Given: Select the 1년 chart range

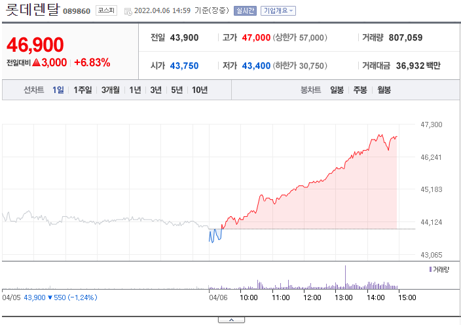Looking at the screenshot, I should tap(135, 90).
